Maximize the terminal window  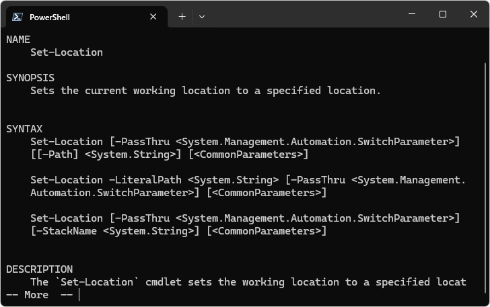(x=443, y=14)
